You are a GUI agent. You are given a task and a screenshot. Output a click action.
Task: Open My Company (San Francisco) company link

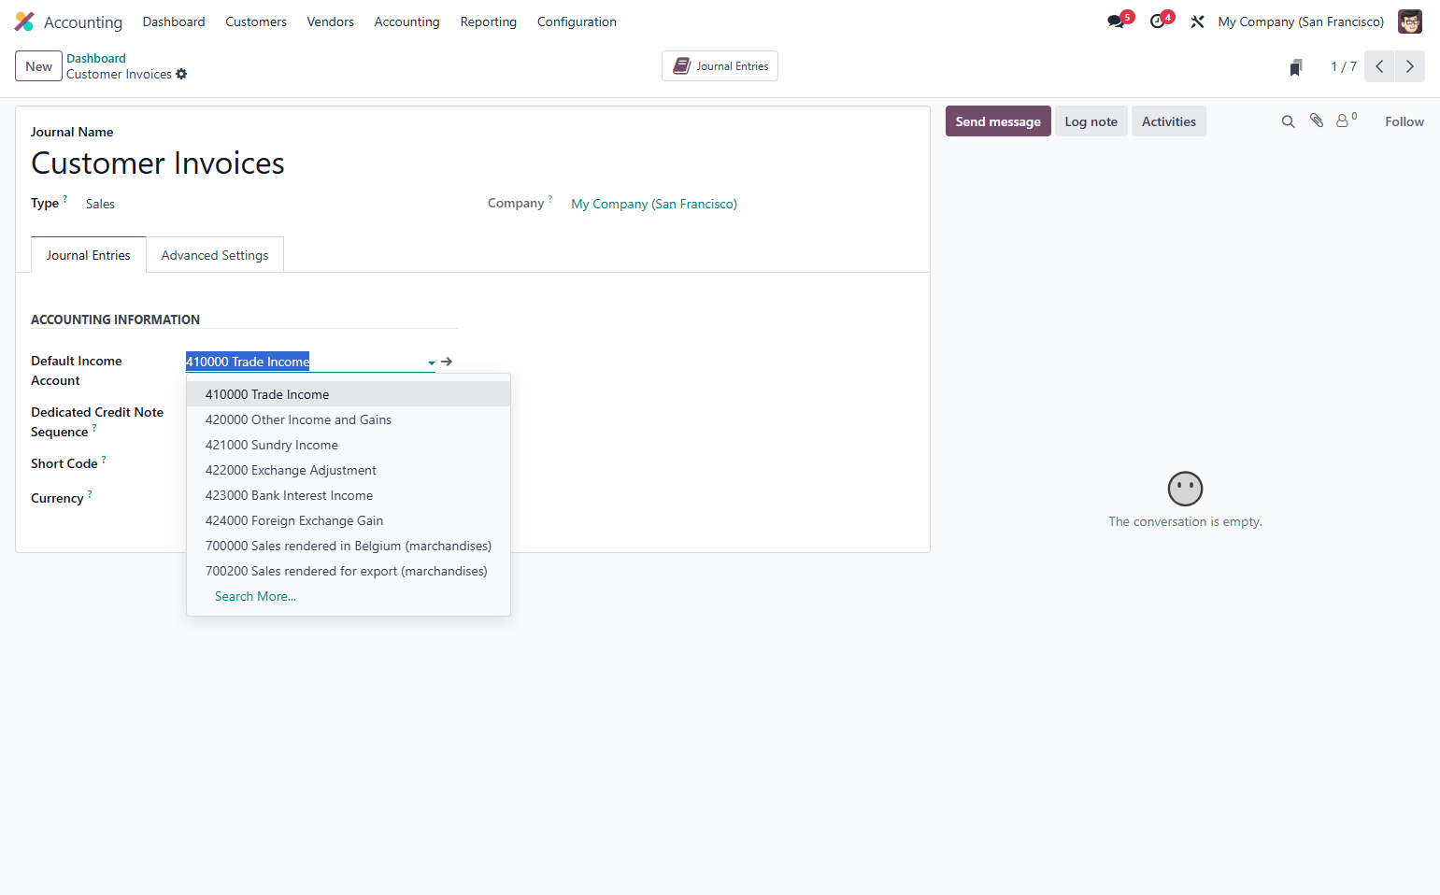pos(654,204)
